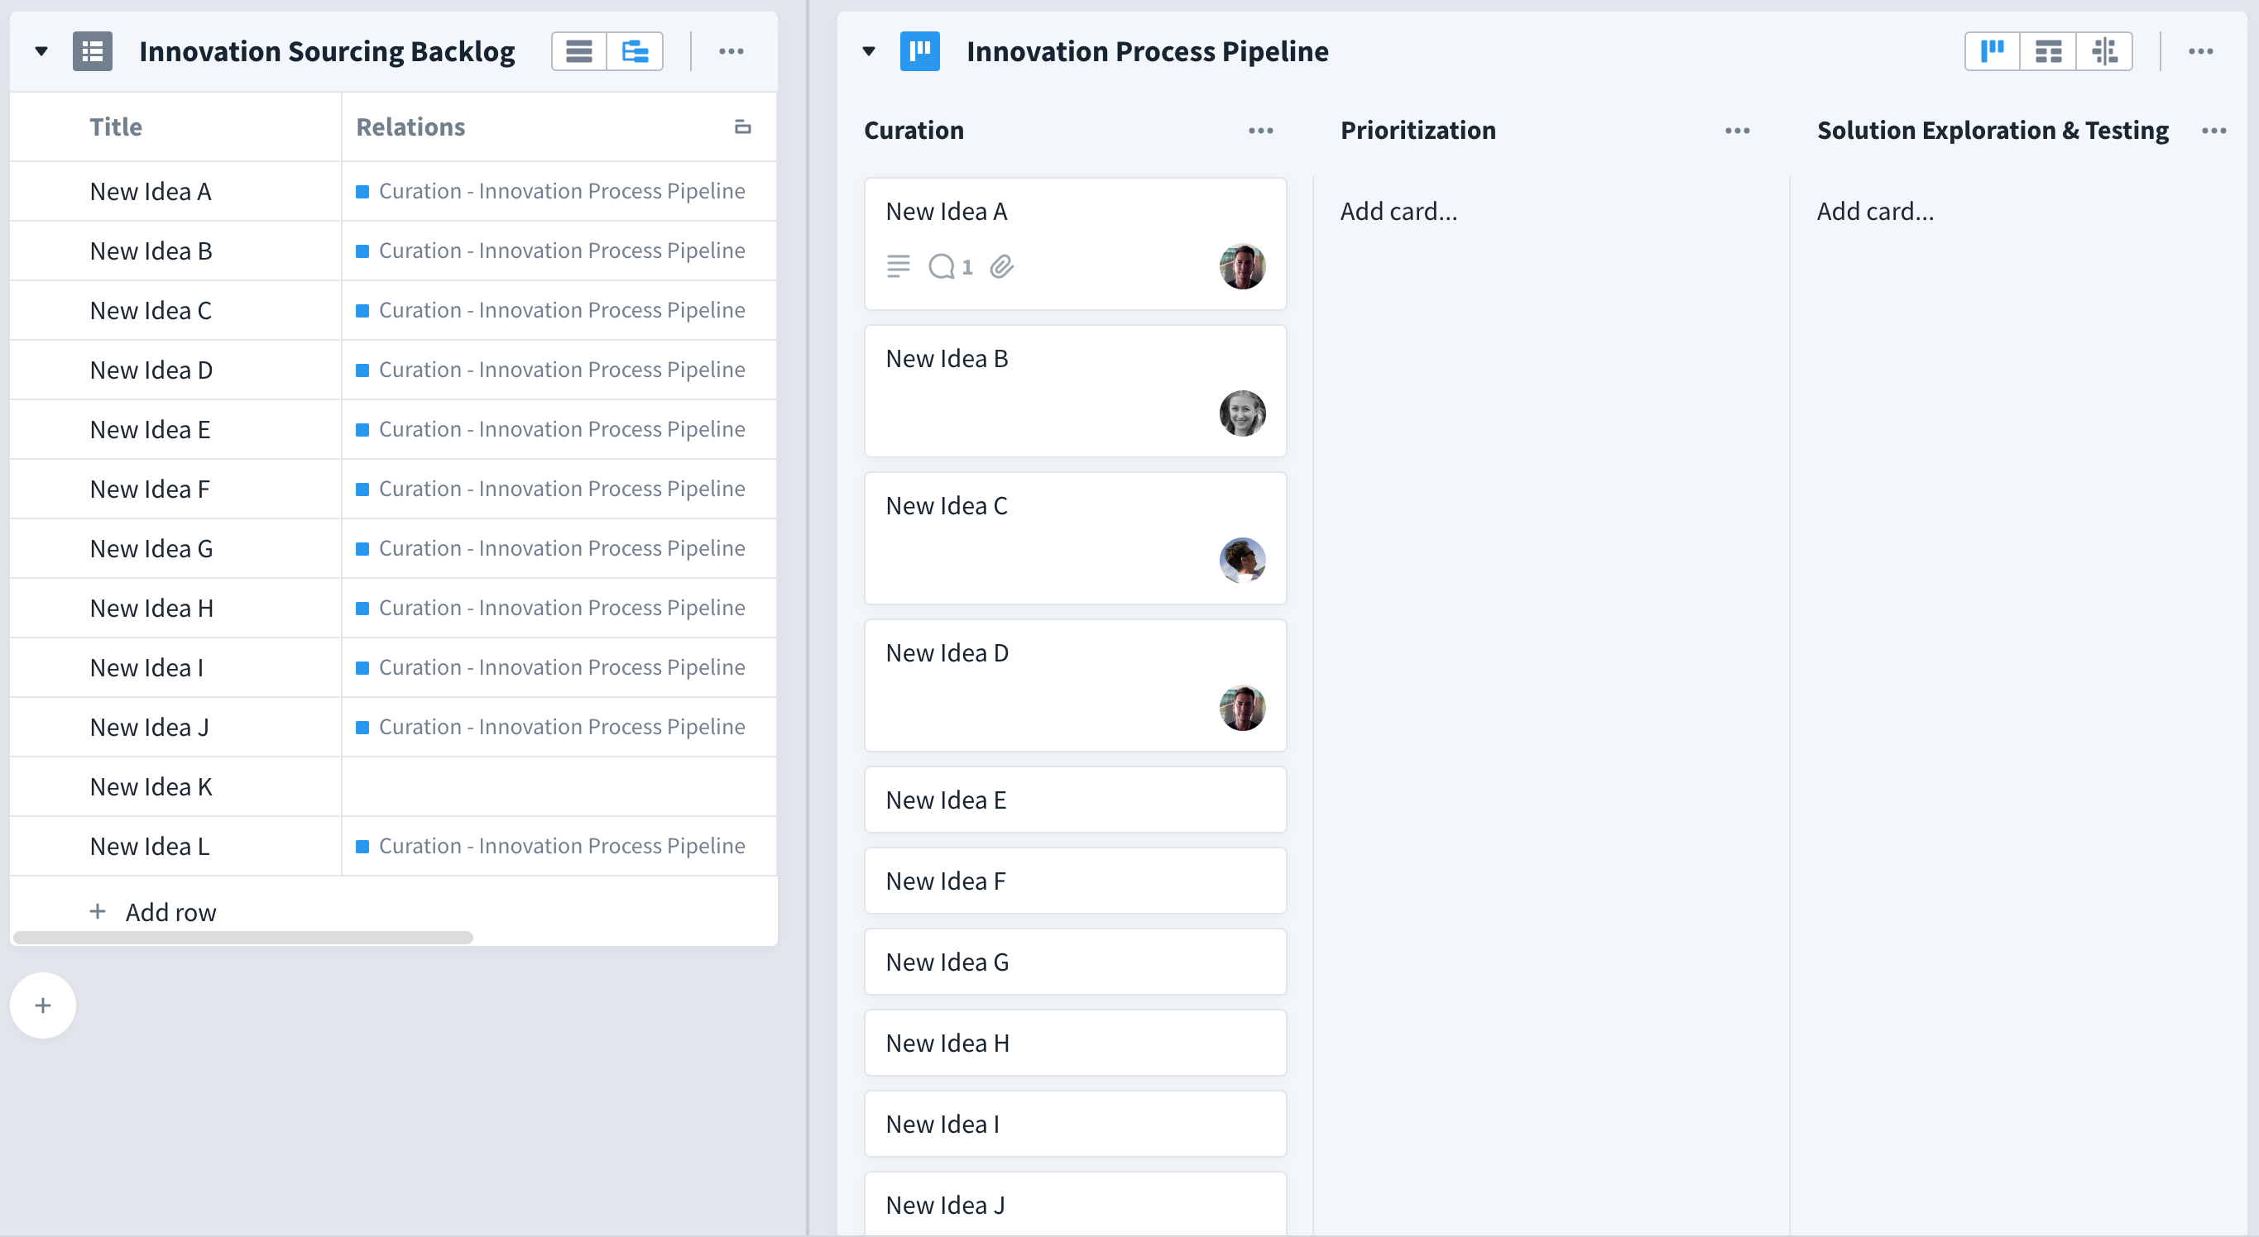This screenshot has height=1237, width=2259.
Task: Select the flat list view icon in the backlog panel
Action: coord(578,50)
